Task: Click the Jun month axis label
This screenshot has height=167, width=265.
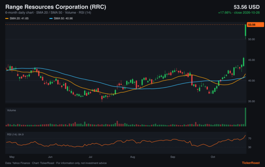Action: (x=50, y=157)
